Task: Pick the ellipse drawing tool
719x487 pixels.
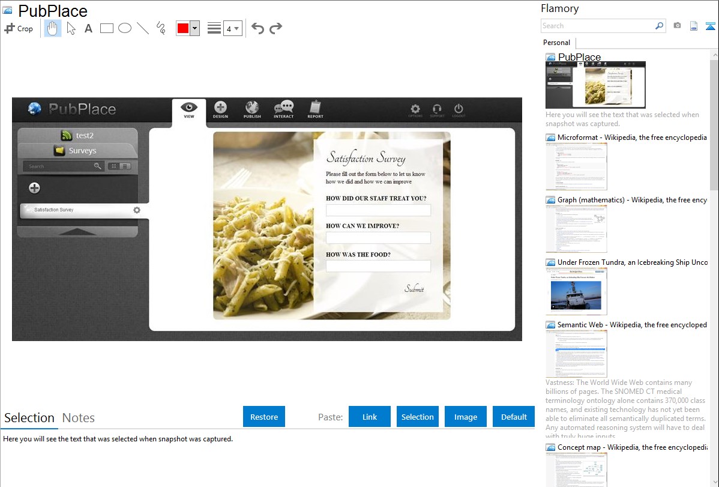Action: point(125,28)
